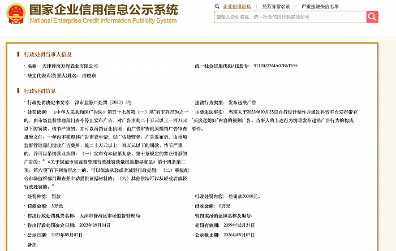Click the fine amount value 3万元
396x251 pixels.
point(57,206)
